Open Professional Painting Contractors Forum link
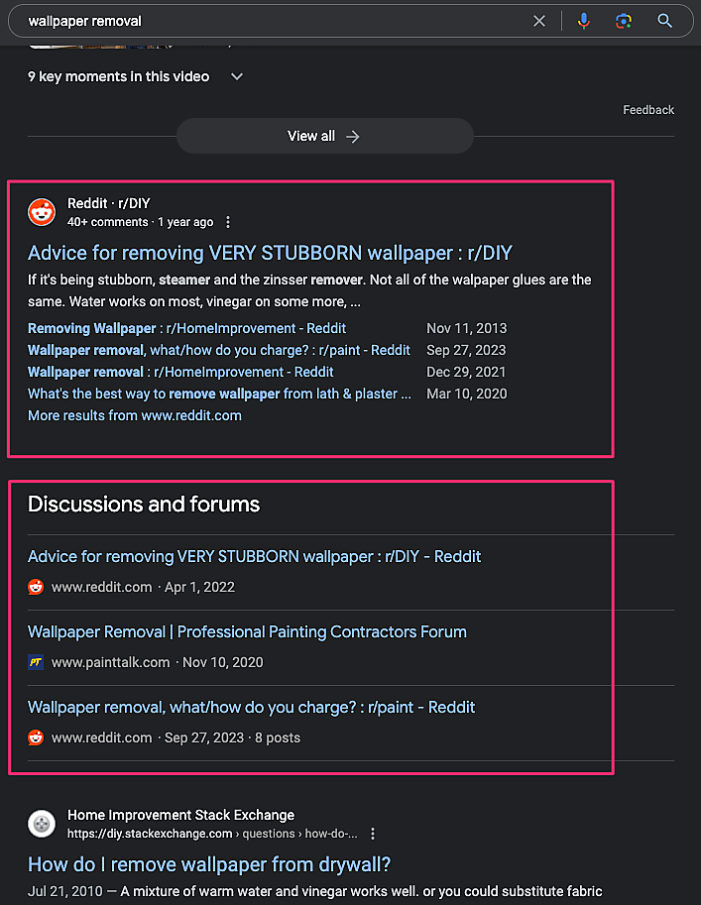 (247, 631)
